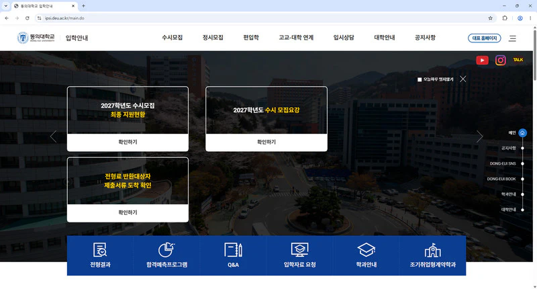Image resolution: width=537 pixels, height=289 pixels.
Task: Bookmark this page with the star icon
Action: click(491, 18)
